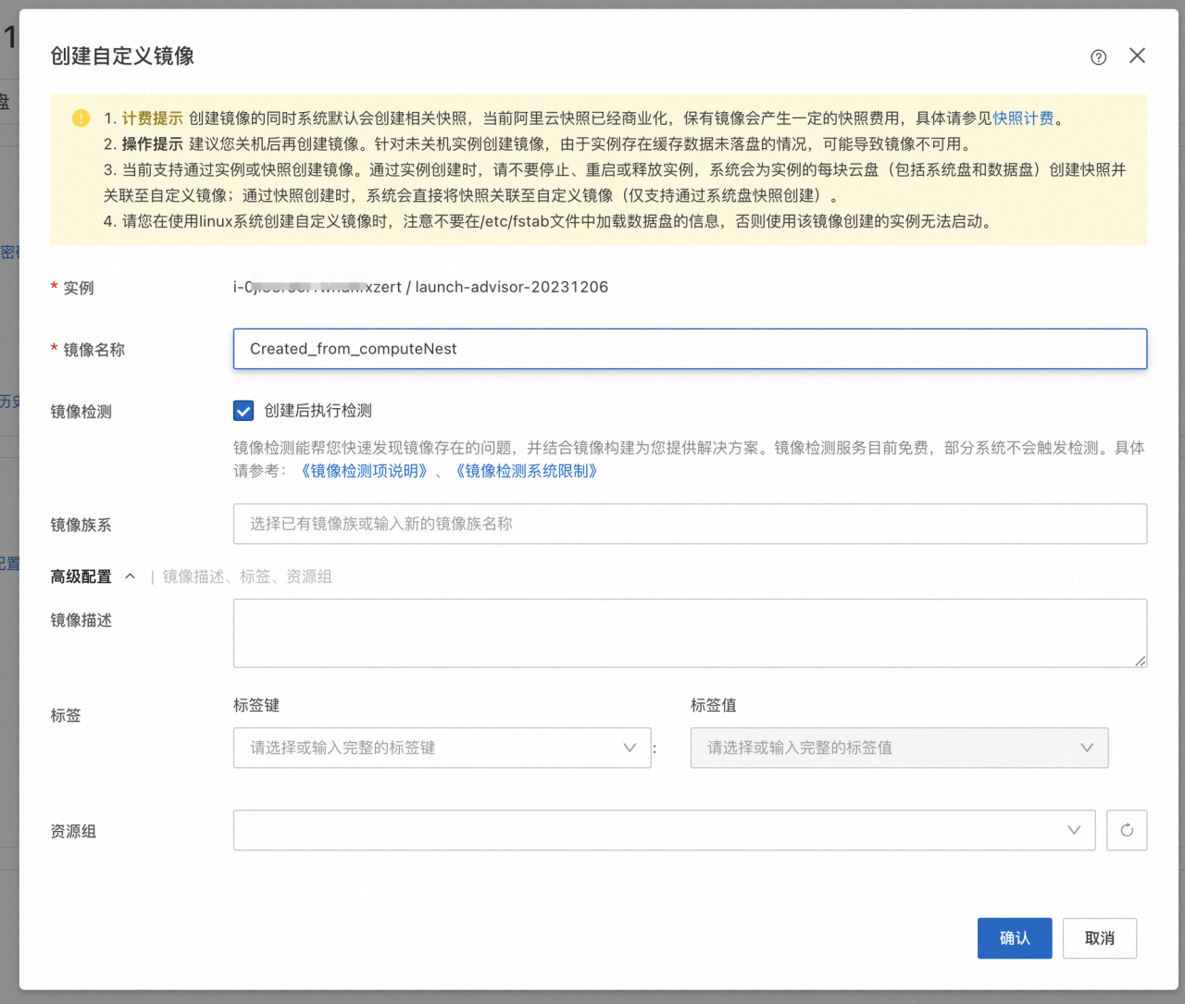The width and height of the screenshot is (1185, 1004).
Task: Open the 标签值 dropdown
Action: [x=898, y=748]
